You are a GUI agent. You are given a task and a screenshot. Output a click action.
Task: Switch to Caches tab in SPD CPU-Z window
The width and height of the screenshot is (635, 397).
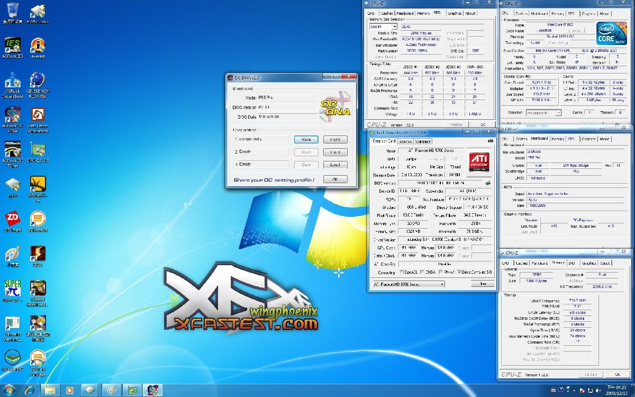point(387,13)
